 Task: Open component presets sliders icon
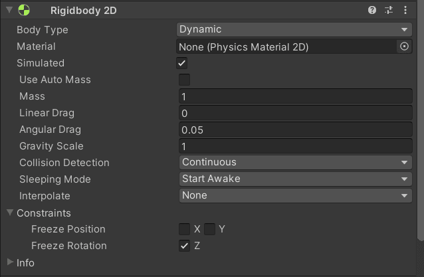pos(389,10)
